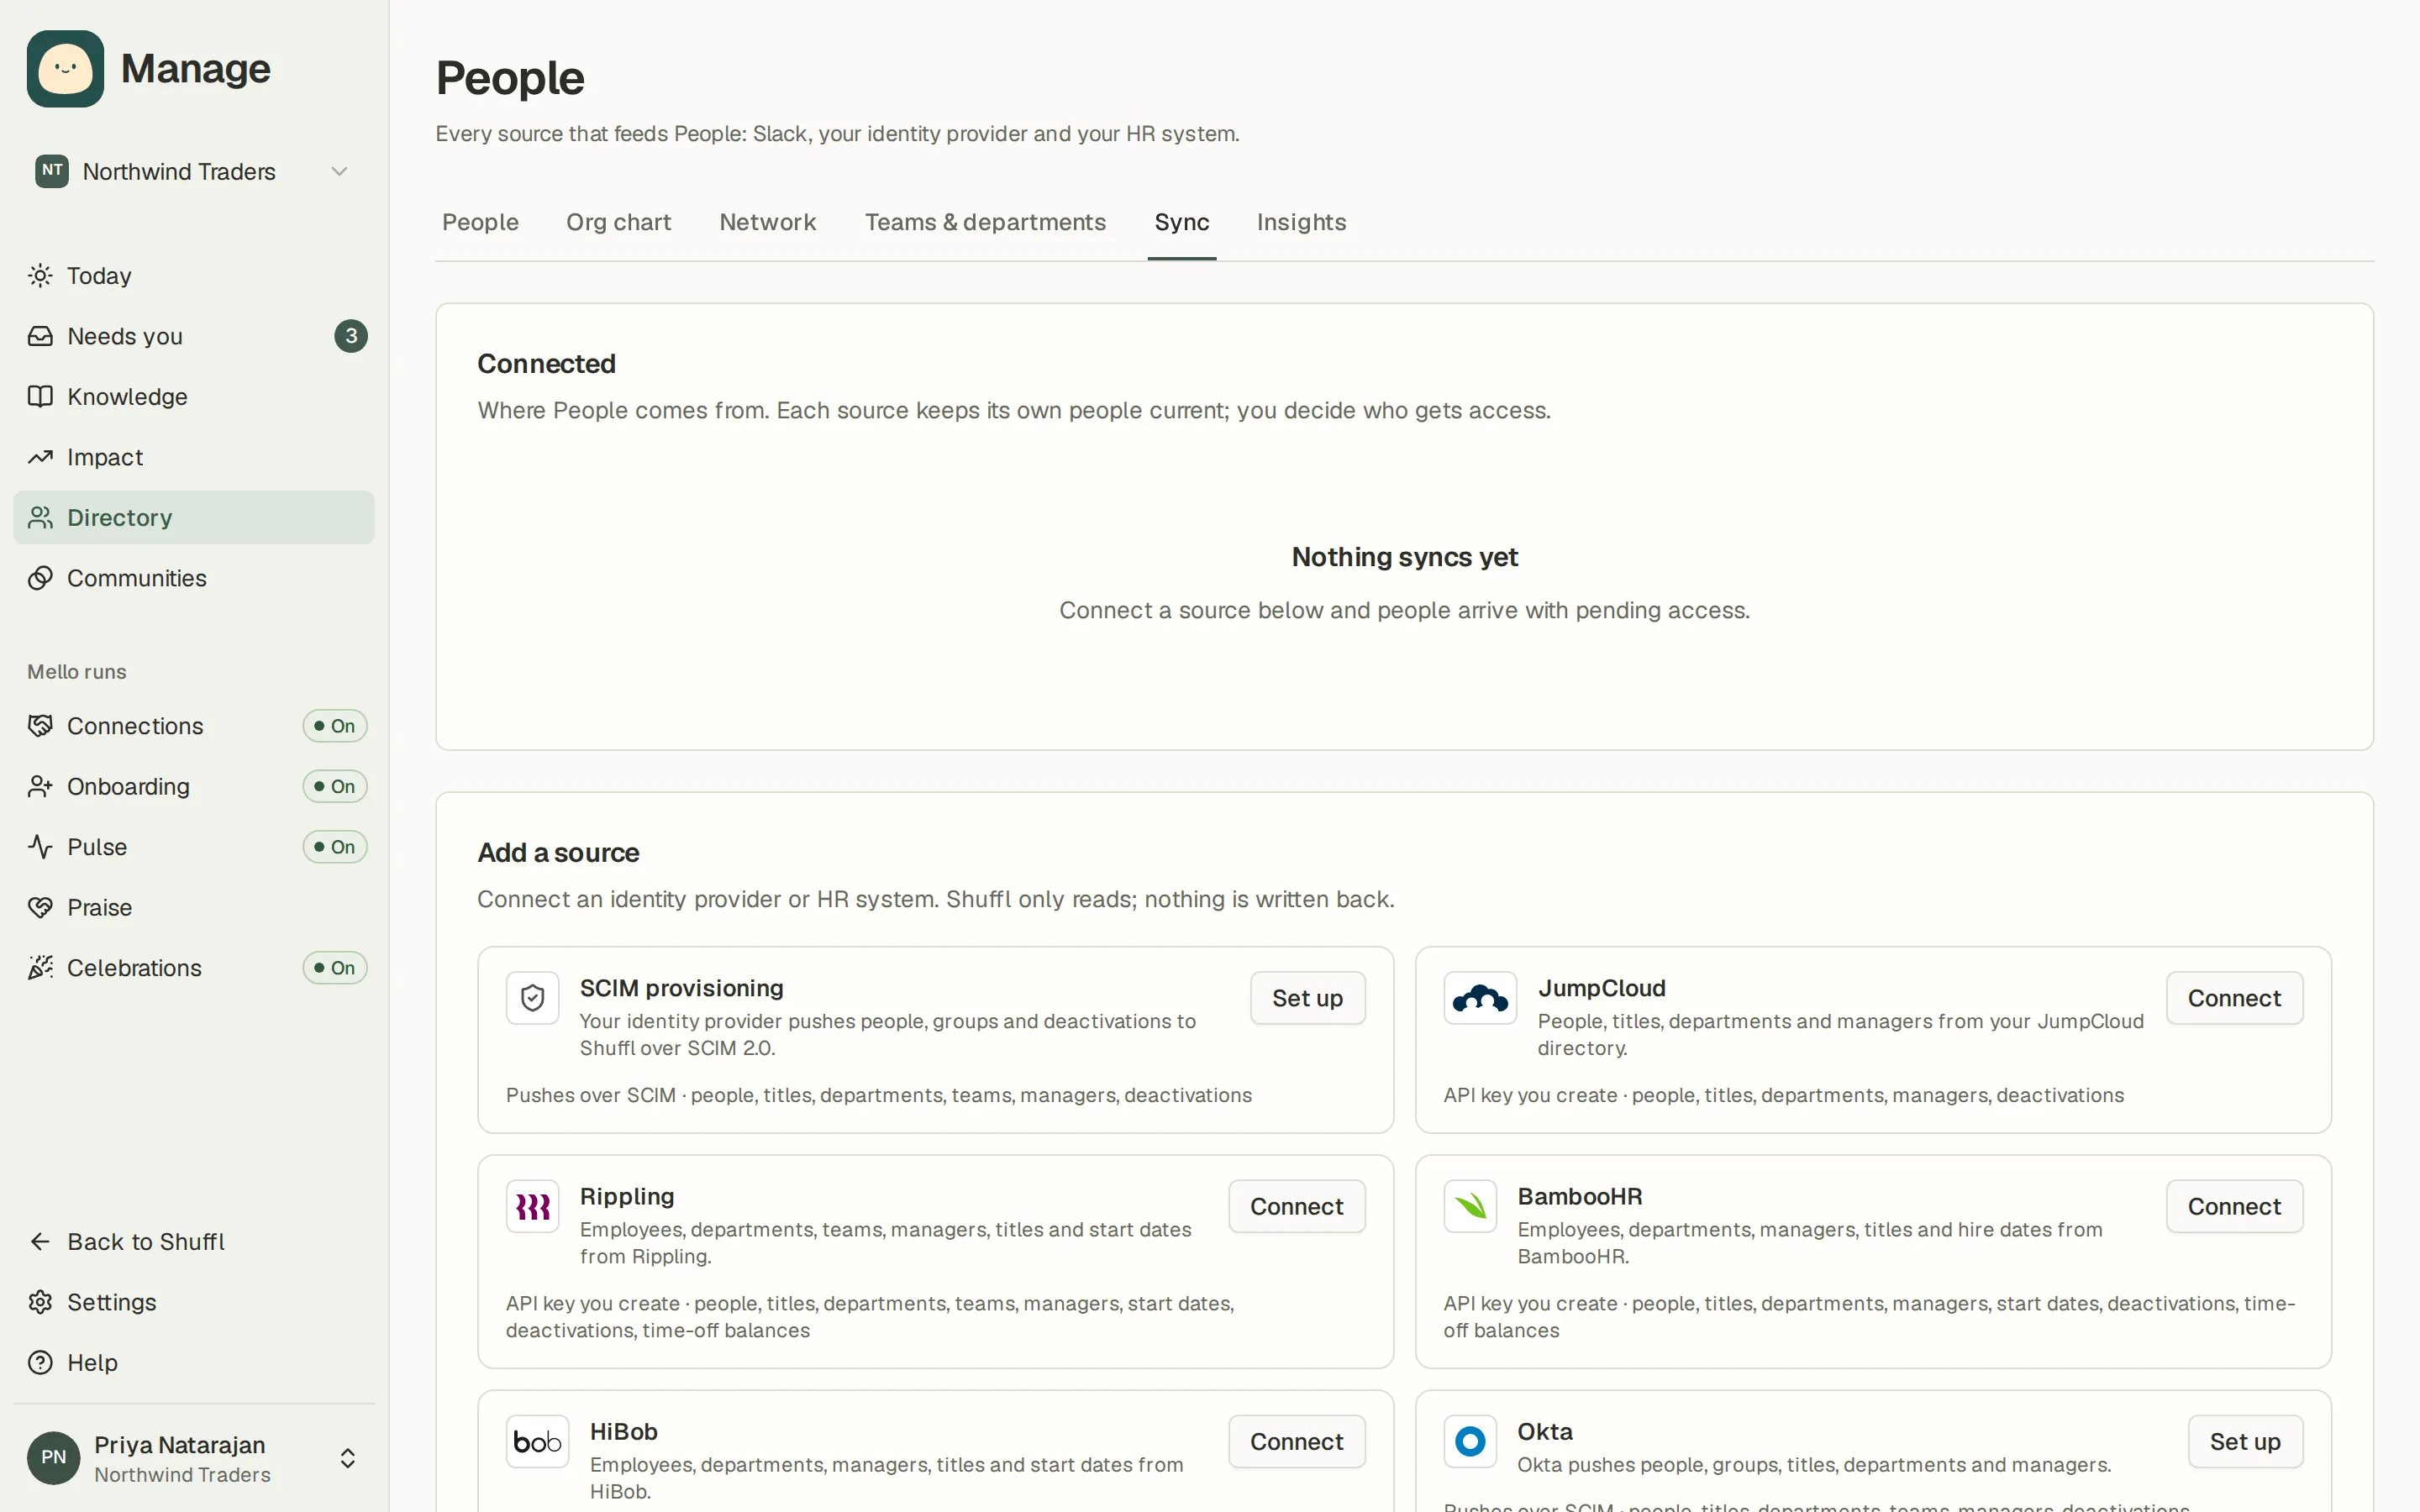The width and height of the screenshot is (2420, 1512).
Task: Click the gear icon beside Settings
Action: (40, 1302)
